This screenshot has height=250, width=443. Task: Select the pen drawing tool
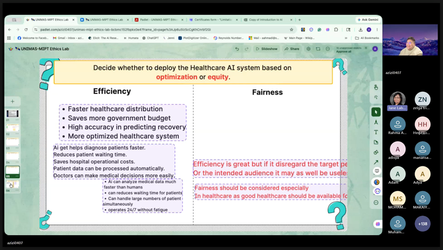(376, 122)
